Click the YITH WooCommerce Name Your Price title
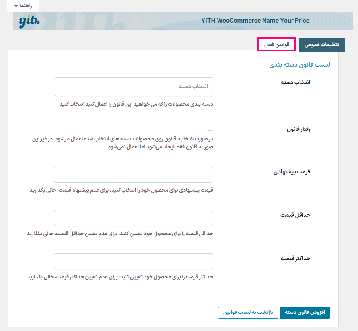The height and width of the screenshot is (331, 358). [x=255, y=21]
